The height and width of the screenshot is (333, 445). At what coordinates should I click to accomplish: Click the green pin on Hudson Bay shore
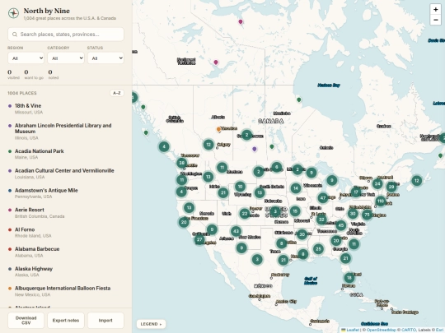(299, 99)
